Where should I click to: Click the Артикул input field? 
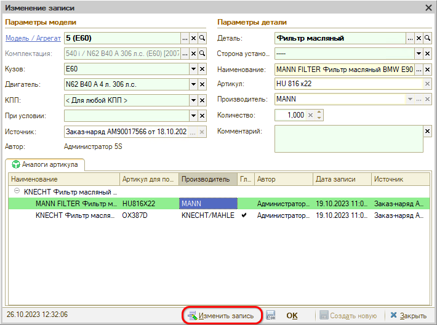click(x=348, y=84)
